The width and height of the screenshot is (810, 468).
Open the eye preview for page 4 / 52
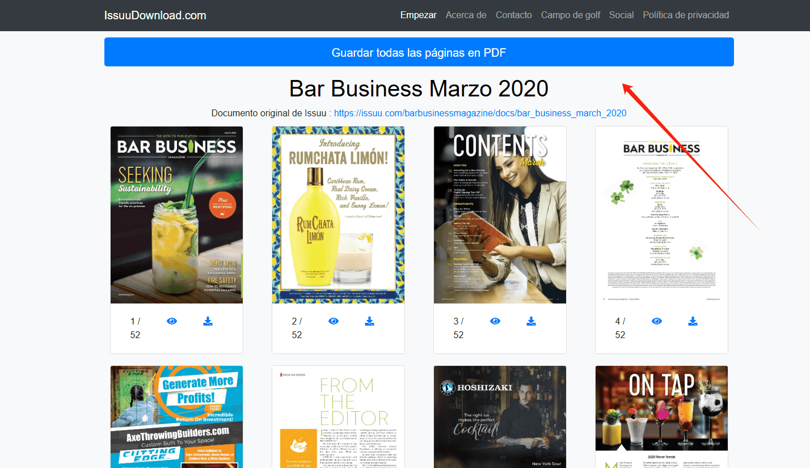point(657,321)
